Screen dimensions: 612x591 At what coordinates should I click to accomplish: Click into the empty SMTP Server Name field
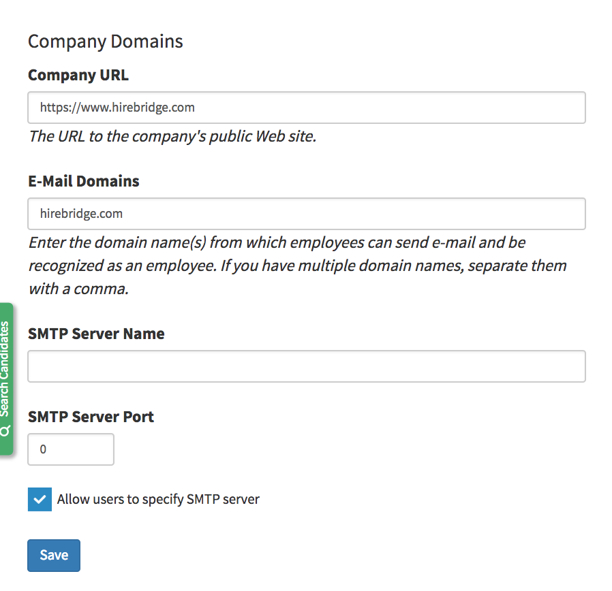point(307,366)
